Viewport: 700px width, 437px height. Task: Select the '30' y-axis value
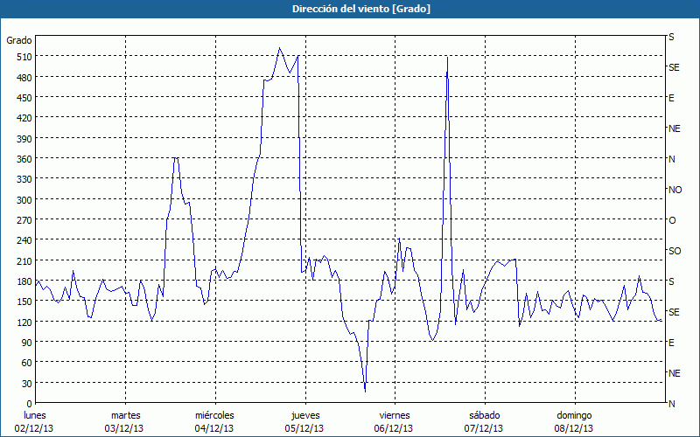[x=27, y=384]
